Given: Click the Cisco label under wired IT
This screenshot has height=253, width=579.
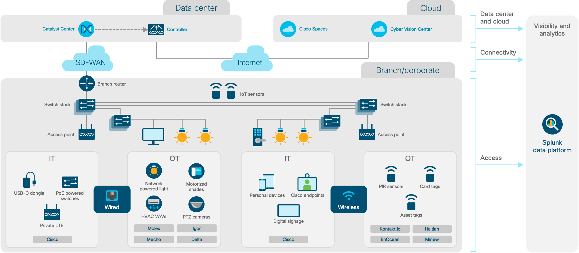Looking at the screenshot, I should click(53, 239).
